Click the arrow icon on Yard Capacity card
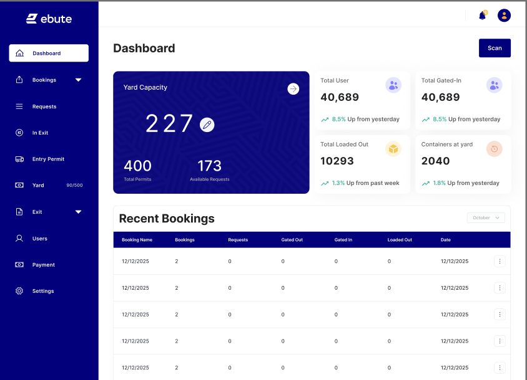Viewport: 527px width, 380px height. click(293, 89)
